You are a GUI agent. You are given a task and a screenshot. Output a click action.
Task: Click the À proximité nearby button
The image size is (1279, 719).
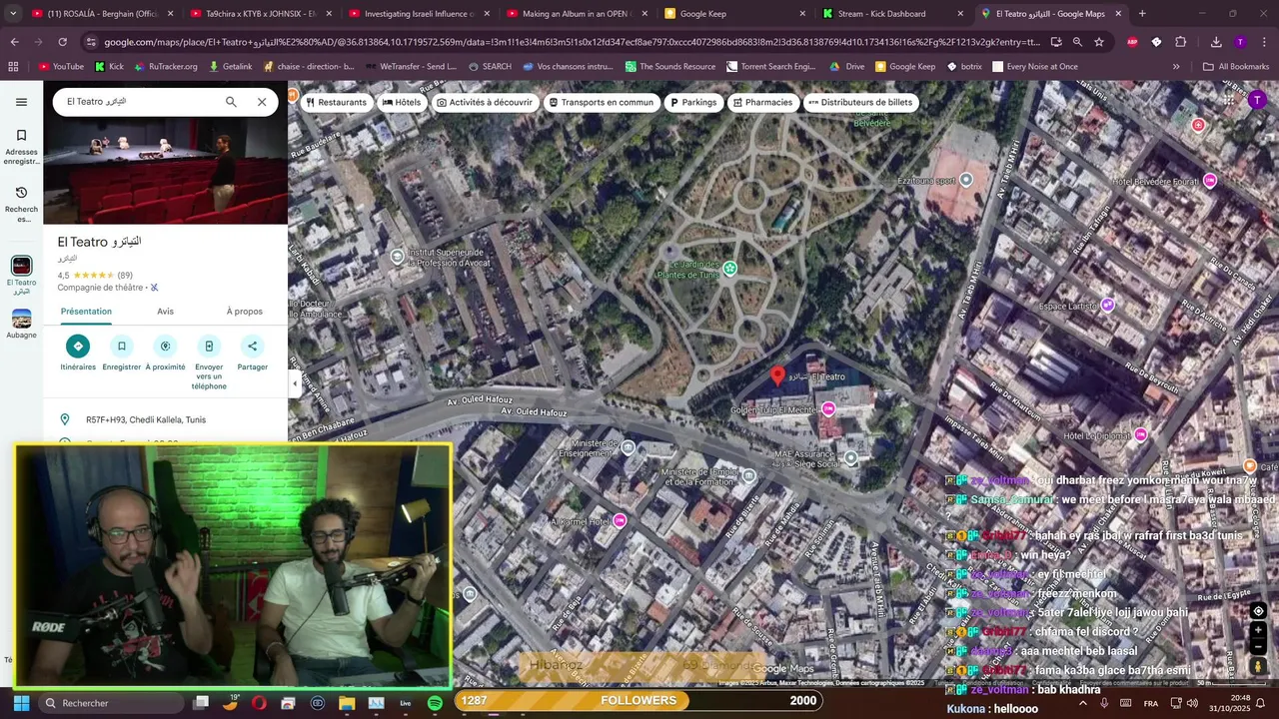(165, 354)
